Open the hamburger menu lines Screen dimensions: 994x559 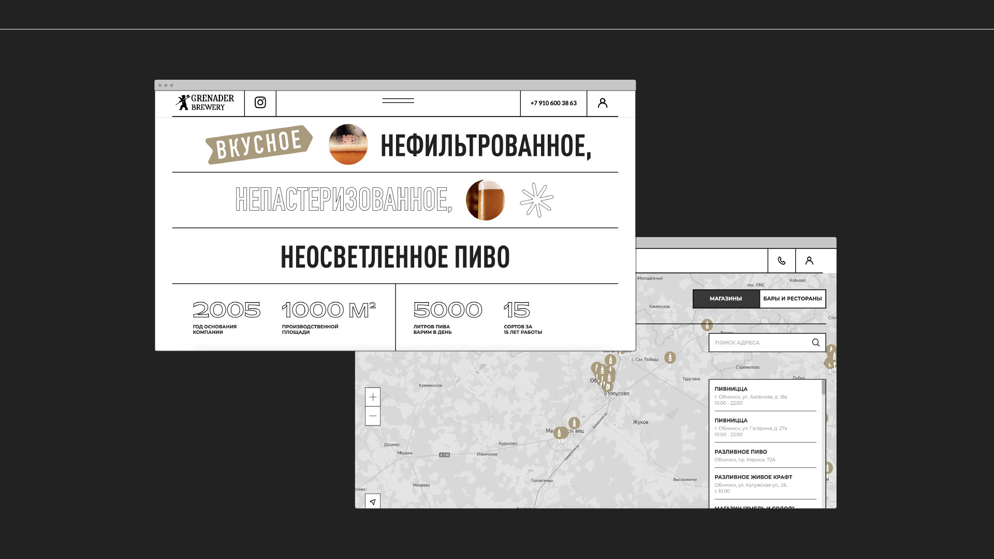(x=398, y=101)
